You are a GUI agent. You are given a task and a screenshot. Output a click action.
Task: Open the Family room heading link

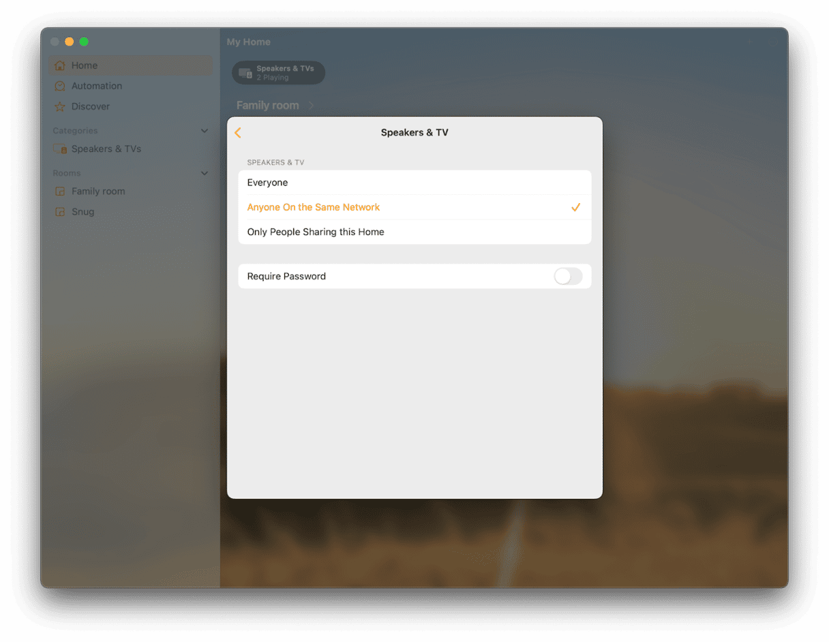(x=267, y=106)
